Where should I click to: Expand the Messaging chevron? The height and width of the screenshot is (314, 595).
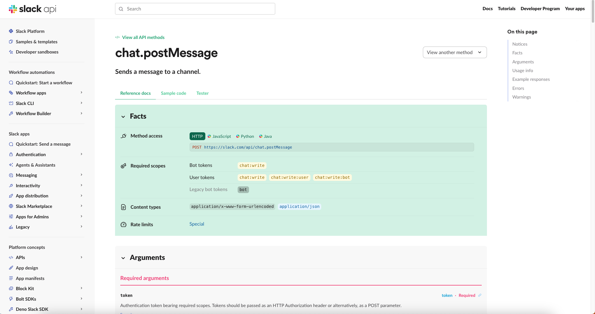click(82, 175)
